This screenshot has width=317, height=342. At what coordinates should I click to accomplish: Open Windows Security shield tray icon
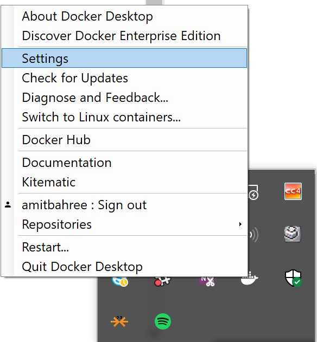pyautogui.click(x=293, y=278)
